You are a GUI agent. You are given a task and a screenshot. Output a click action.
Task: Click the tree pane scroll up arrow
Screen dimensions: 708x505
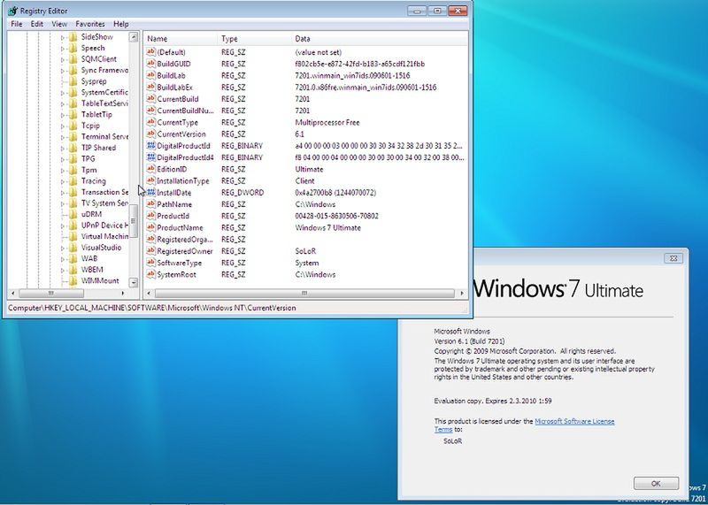(x=134, y=37)
